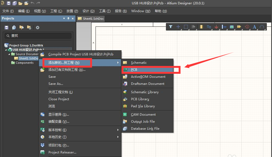
Task: Collapse the USB HUB设计.PrjPcb project node
Action: (6, 50)
